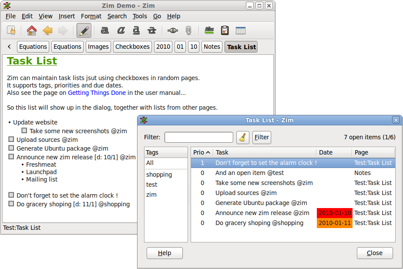Click the Filter text input field

(199, 137)
